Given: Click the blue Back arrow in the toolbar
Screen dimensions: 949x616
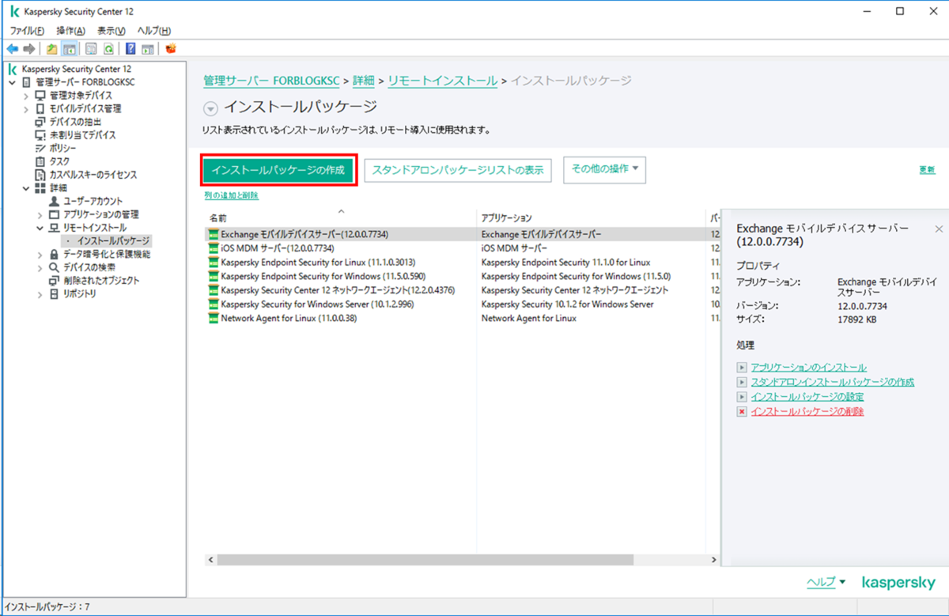Looking at the screenshot, I should (12, 48).
